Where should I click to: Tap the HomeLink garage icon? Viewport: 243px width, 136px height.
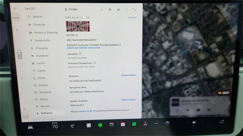pyautogui.click(x=110, y=10)
